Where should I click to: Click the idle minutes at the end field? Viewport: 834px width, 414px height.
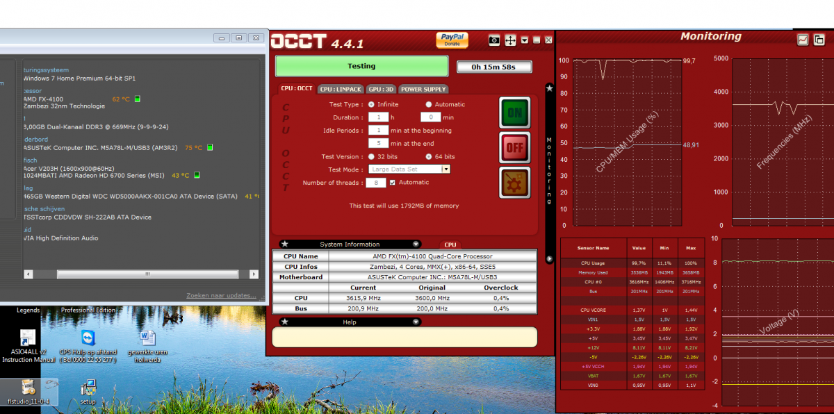(x=378, y=144)
